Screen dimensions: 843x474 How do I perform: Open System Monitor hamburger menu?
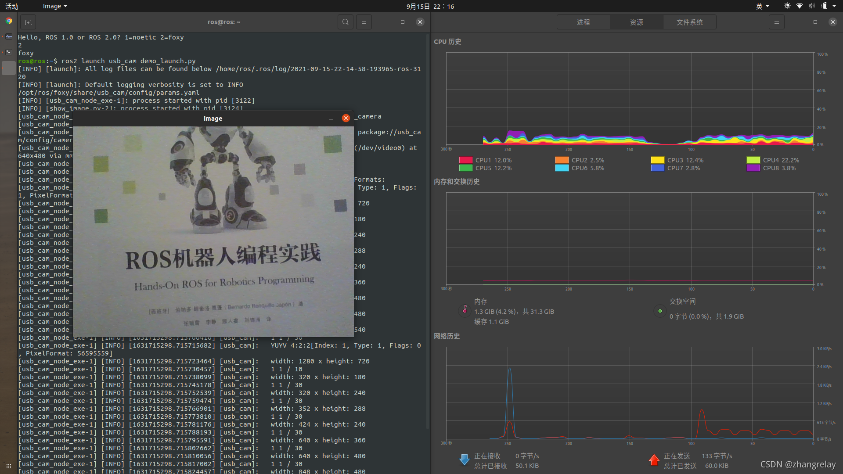pyautogui.click(x=776, y=22)
